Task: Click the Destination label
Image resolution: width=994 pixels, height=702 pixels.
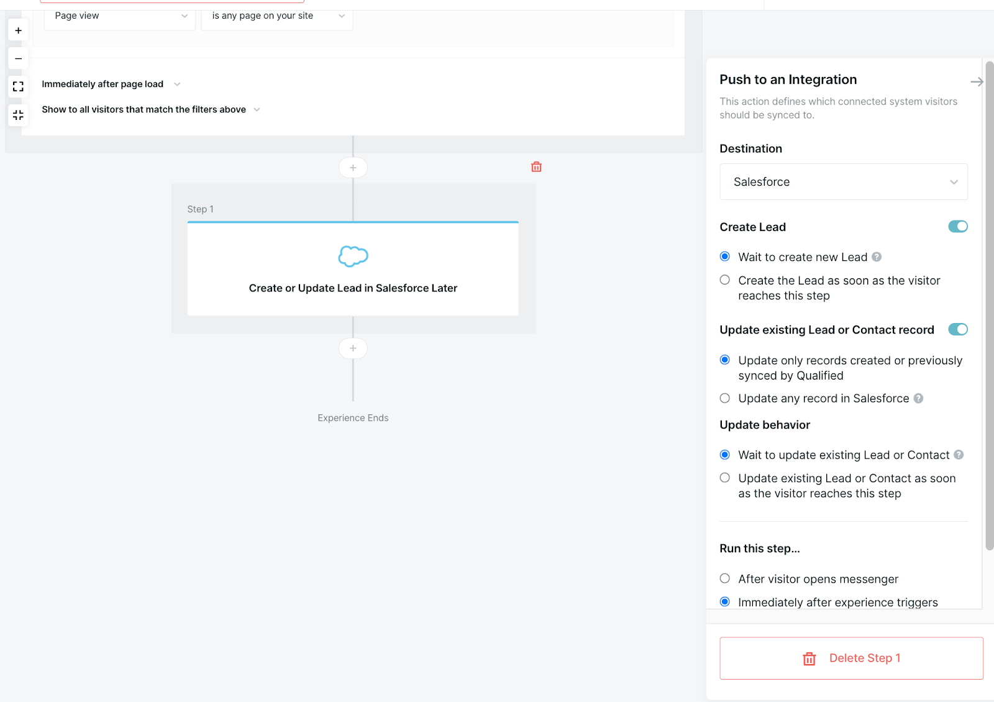Action: pyautogui.click(x=751, y=148)
